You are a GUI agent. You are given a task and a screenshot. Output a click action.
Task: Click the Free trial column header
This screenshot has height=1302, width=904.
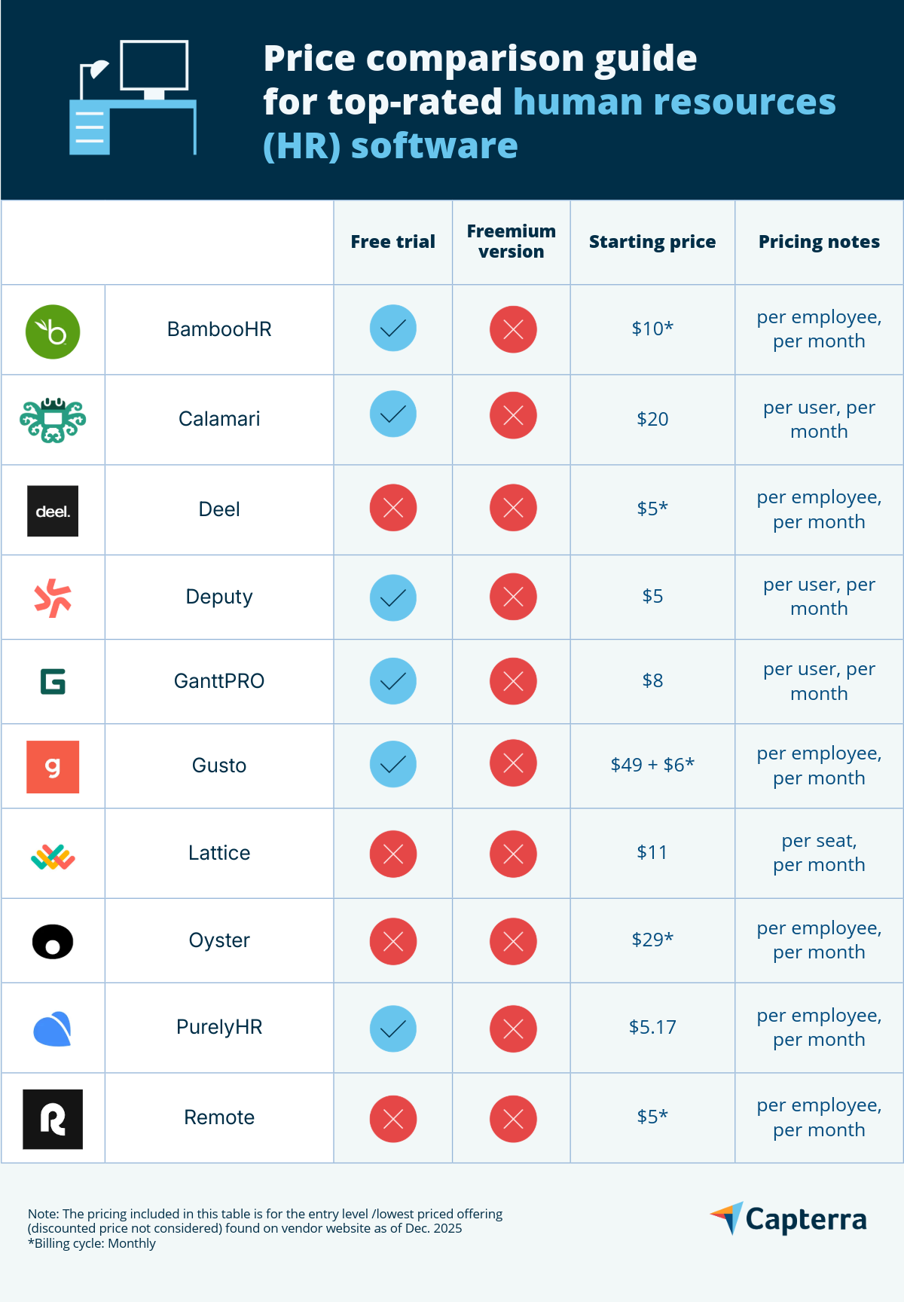(x=393, y=242)
